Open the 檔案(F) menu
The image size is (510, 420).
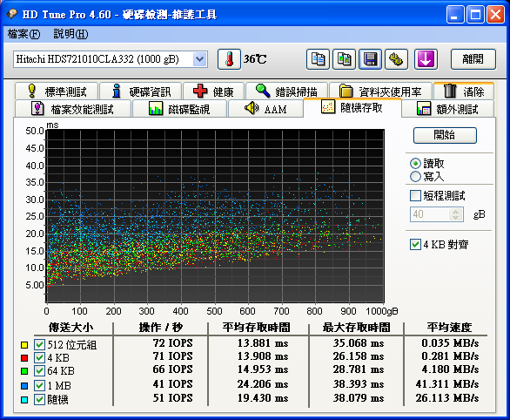(23, 34)
